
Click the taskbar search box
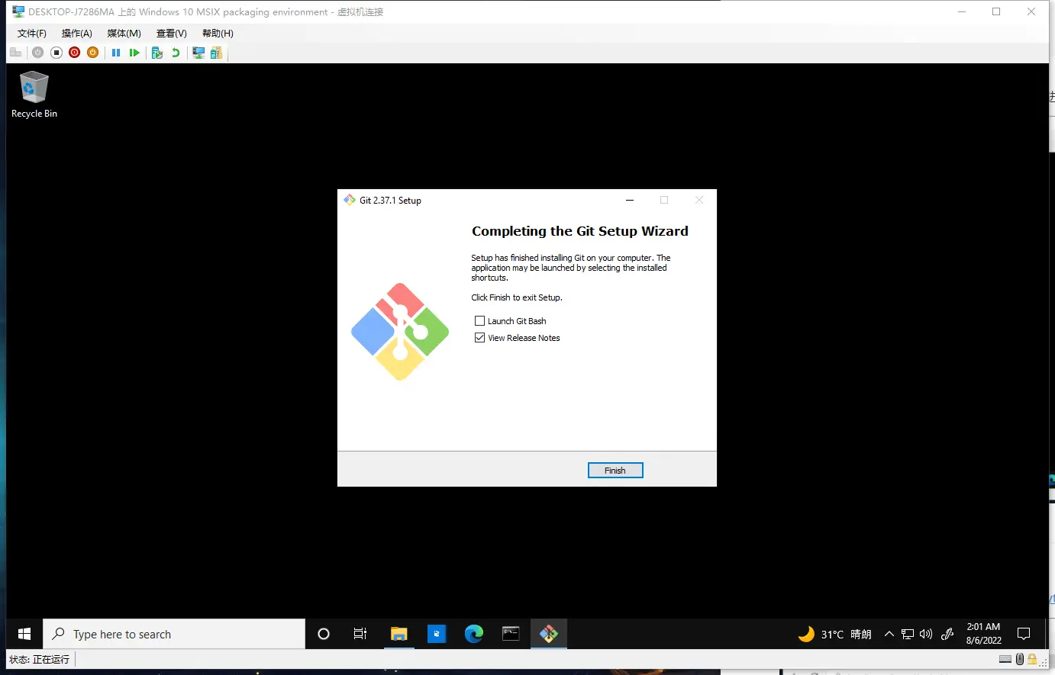[174, 635]
